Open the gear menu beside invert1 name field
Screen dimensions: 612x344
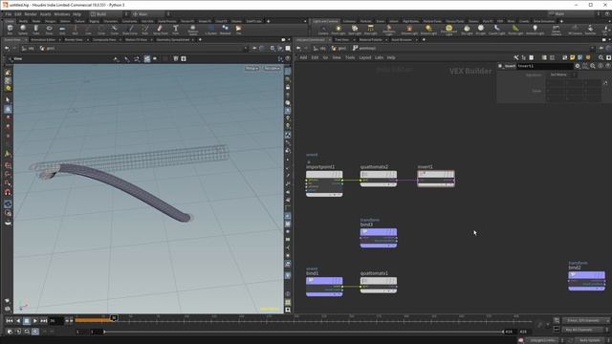578,66
